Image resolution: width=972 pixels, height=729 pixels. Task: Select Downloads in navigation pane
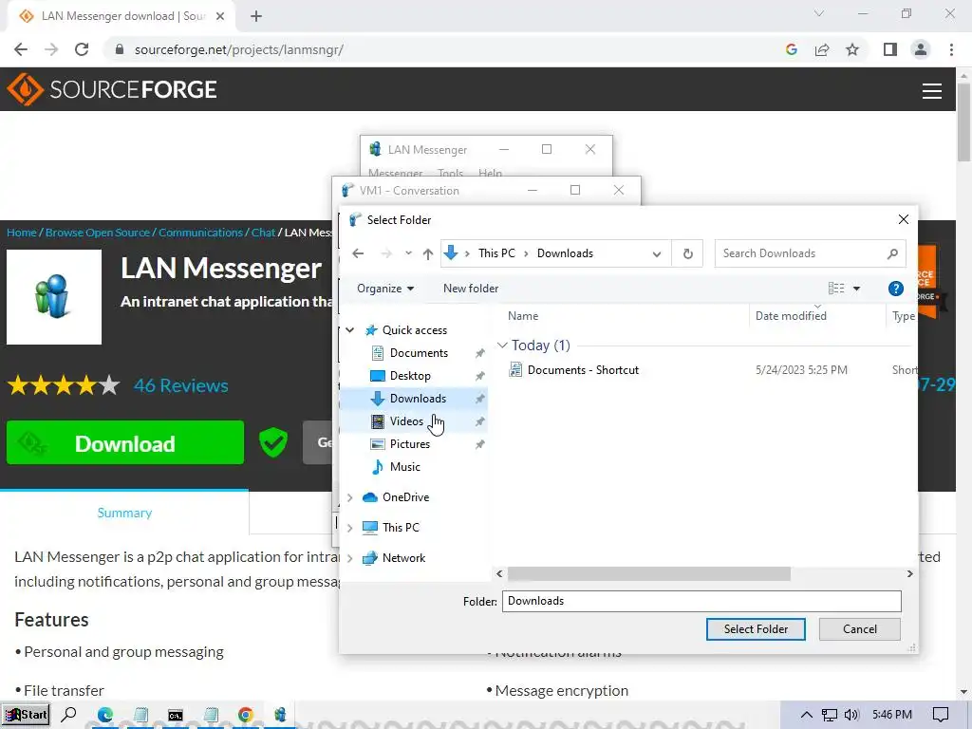click(x=418, y=399)
